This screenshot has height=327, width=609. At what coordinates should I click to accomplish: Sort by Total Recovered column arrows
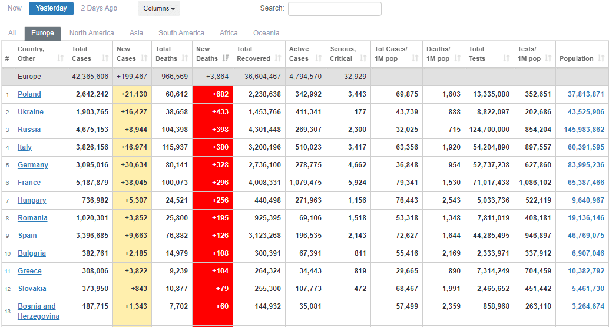(278, 58)
